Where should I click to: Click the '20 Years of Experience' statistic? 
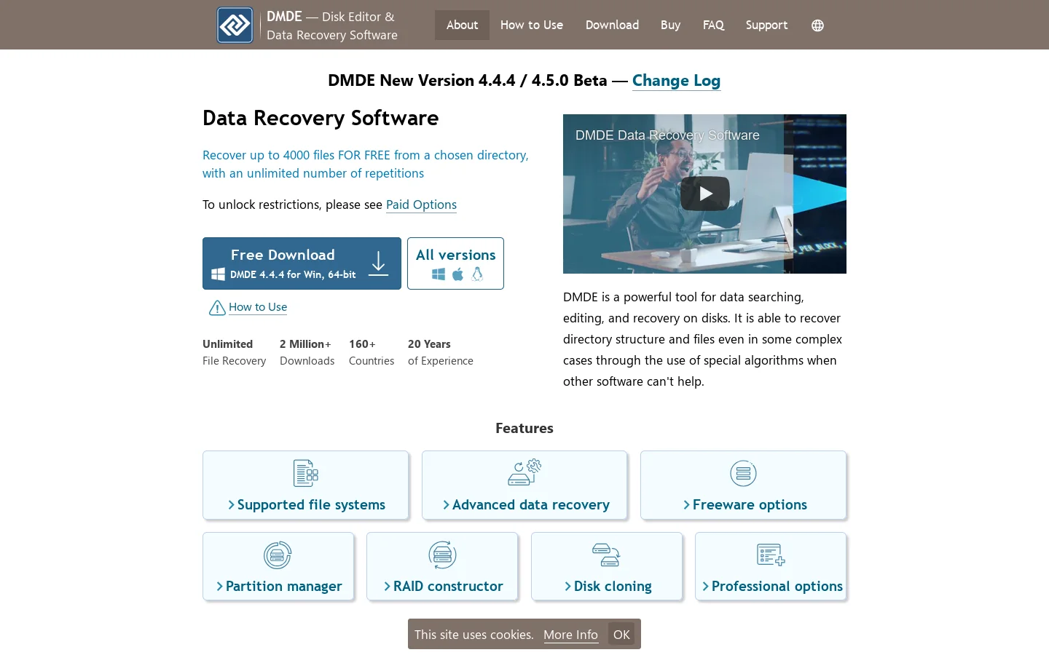[440, 352]
